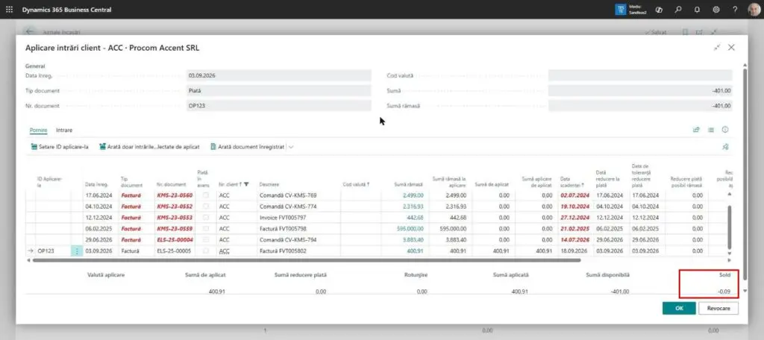The width and height of the screenshot is (764, 340).
Task: Click the grid's horizontal scrollbar
Action: [307, 260]
